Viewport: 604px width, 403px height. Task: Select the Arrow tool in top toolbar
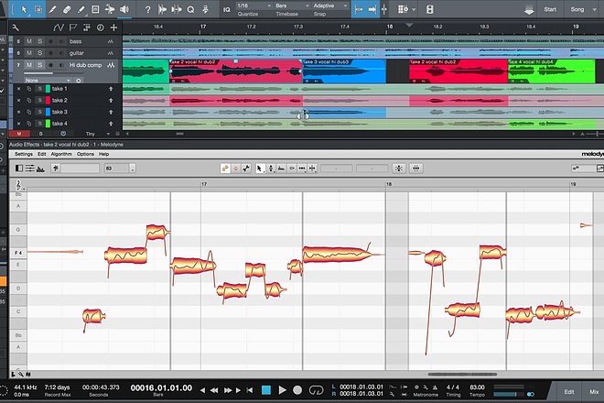point(22,9)
